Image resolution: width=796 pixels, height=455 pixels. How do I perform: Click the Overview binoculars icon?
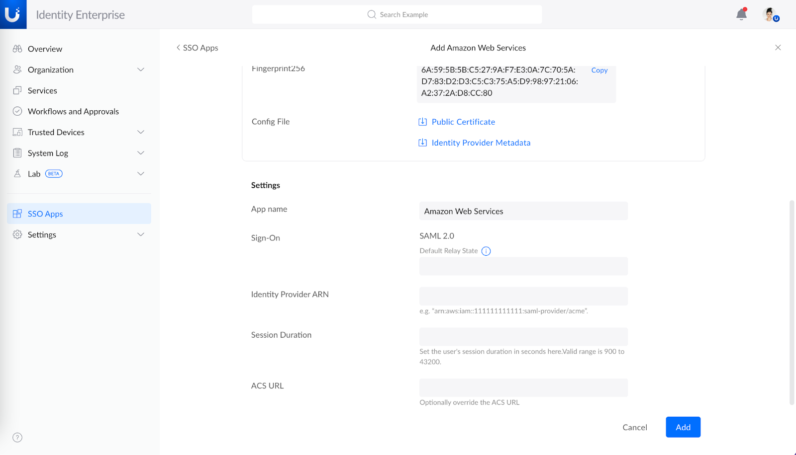click(17, 49)
